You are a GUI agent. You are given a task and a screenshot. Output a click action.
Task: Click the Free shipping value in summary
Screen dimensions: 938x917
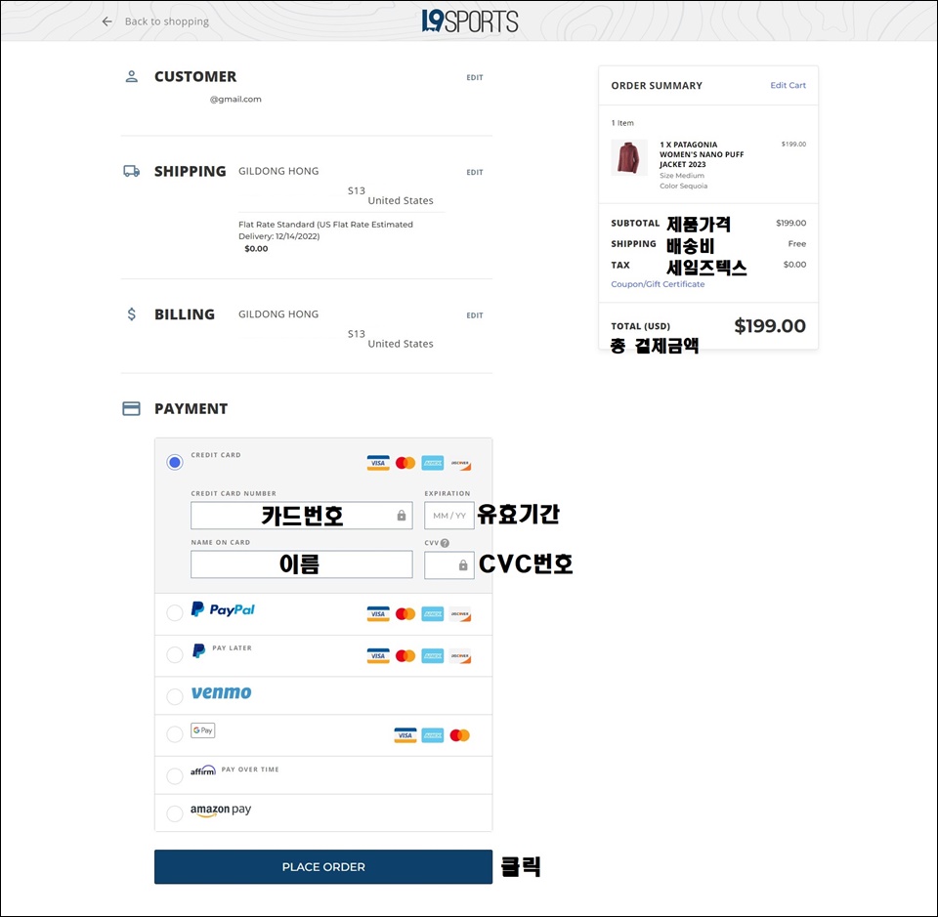(797, 244)
